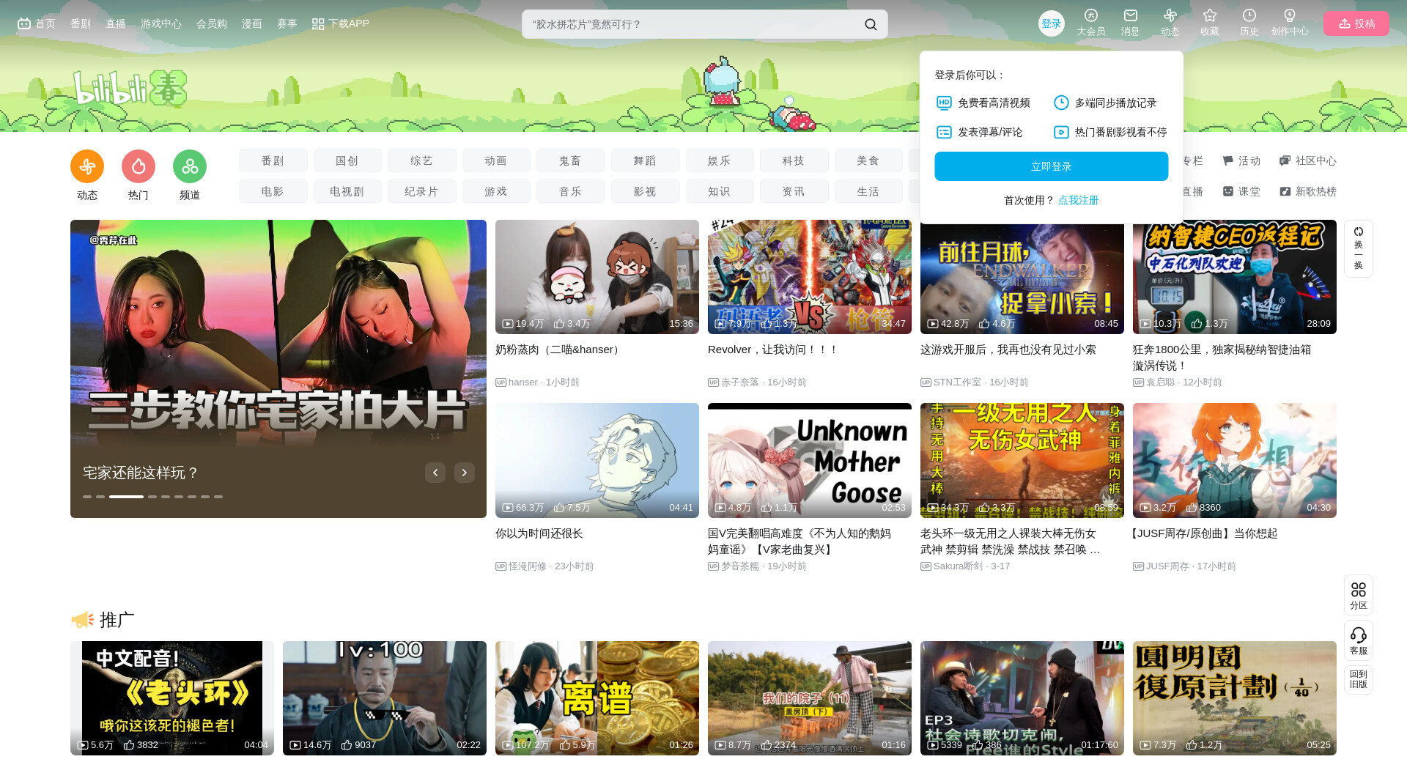The width and height of the screenshot is (1407, 762).
Task: Select the 动画 category tab
Action: click(x=496, y=160)
